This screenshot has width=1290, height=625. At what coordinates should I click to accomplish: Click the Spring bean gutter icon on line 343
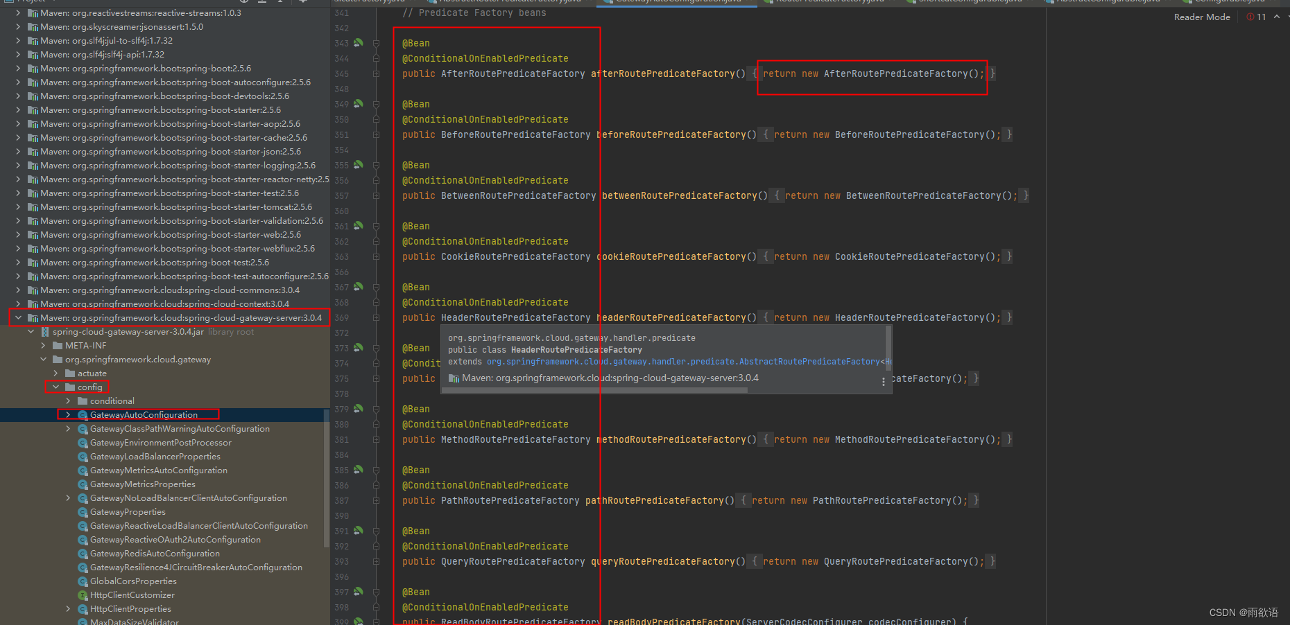pos(359,43)
